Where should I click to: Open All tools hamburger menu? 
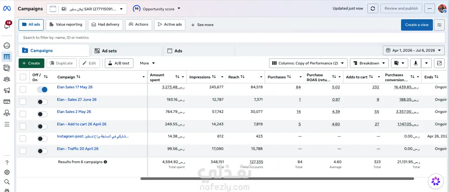7,124
